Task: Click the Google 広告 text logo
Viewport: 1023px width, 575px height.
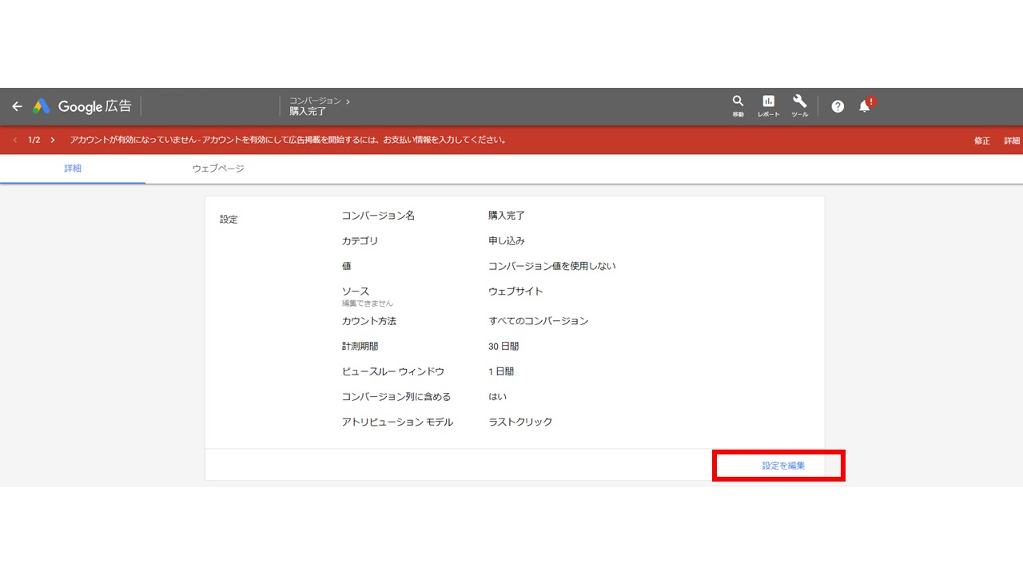Action: coord(94,106)
